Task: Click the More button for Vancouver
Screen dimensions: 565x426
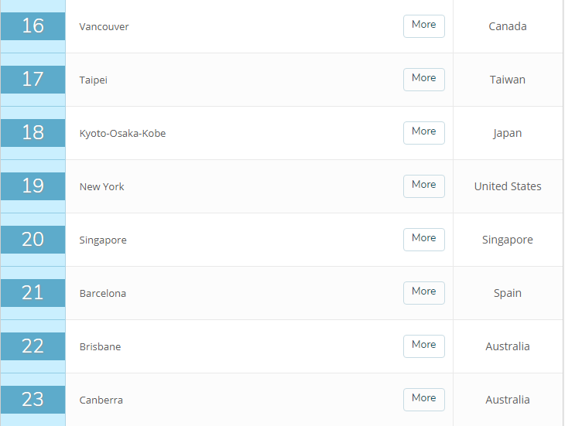Action: [x=423, y=26]
